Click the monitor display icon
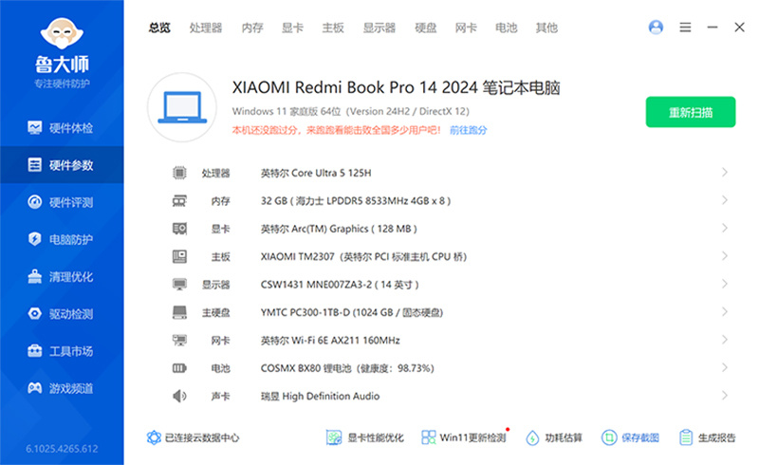This screenshot has width=759, height=465. pyautogui.click(x=179, y=285)
